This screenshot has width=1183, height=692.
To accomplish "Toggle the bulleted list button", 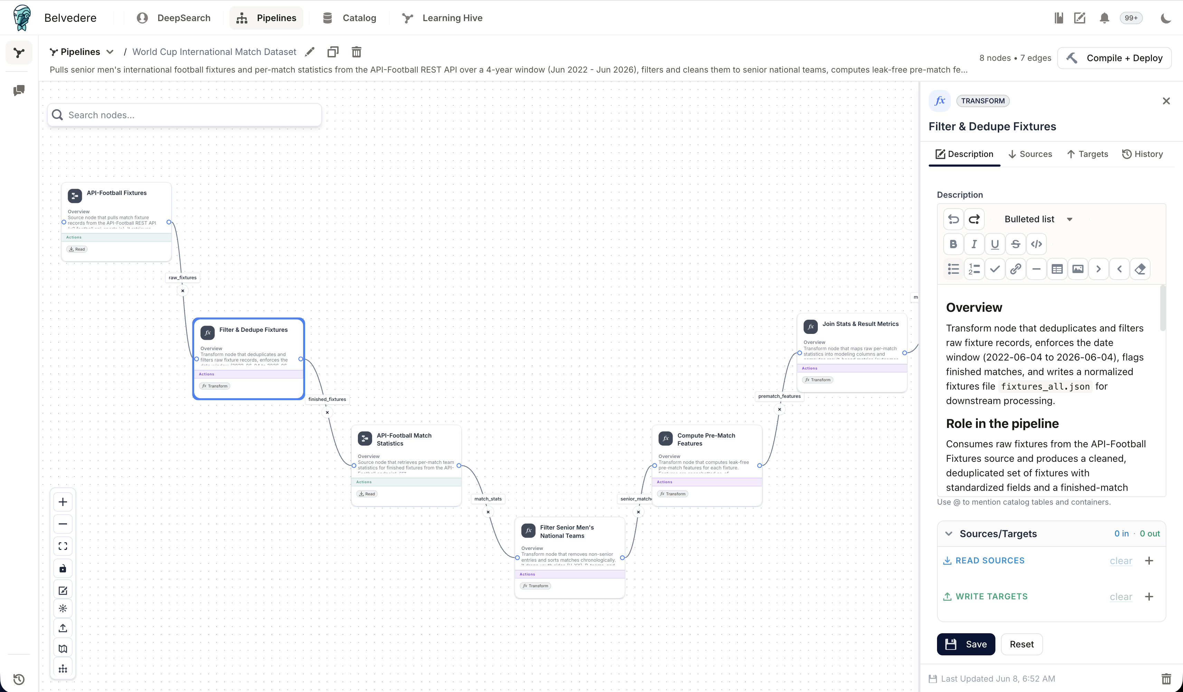I will (954, 269).
